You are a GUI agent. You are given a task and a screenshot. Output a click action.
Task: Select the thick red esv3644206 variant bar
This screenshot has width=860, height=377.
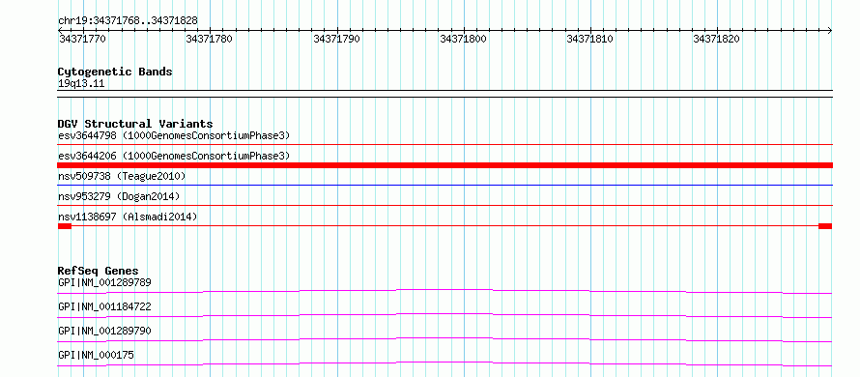point(444,165)
